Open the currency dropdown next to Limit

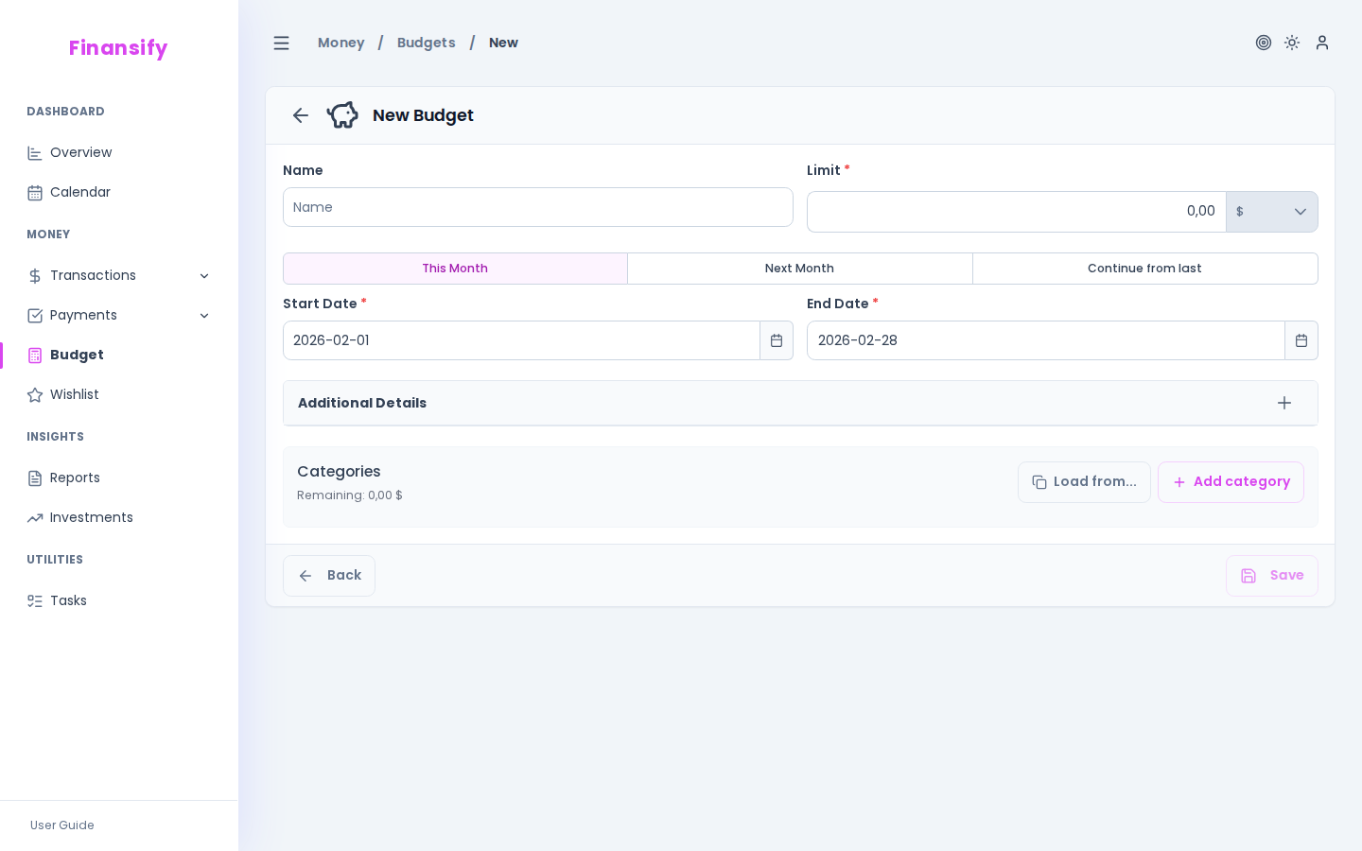(x=1272, y=212)
